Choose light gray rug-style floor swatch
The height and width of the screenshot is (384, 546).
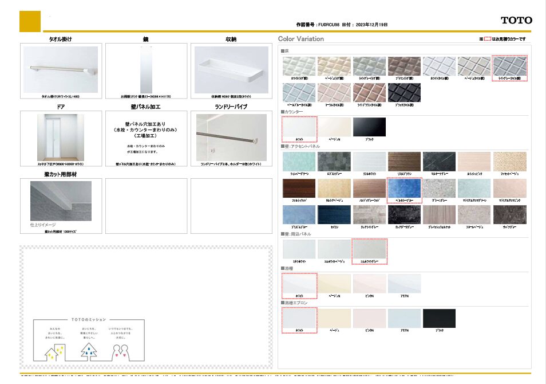pos(370,66)
